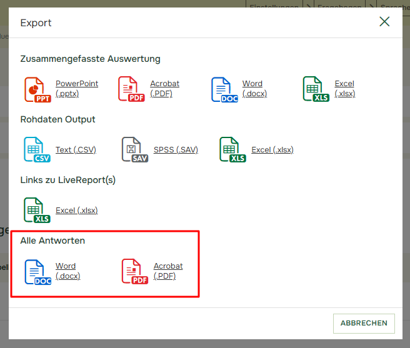This screenshot has width=410, height=348.
Task: Click the Excel XLS icon under Links zu LiveReport(s)
Action: click(37, 211)
